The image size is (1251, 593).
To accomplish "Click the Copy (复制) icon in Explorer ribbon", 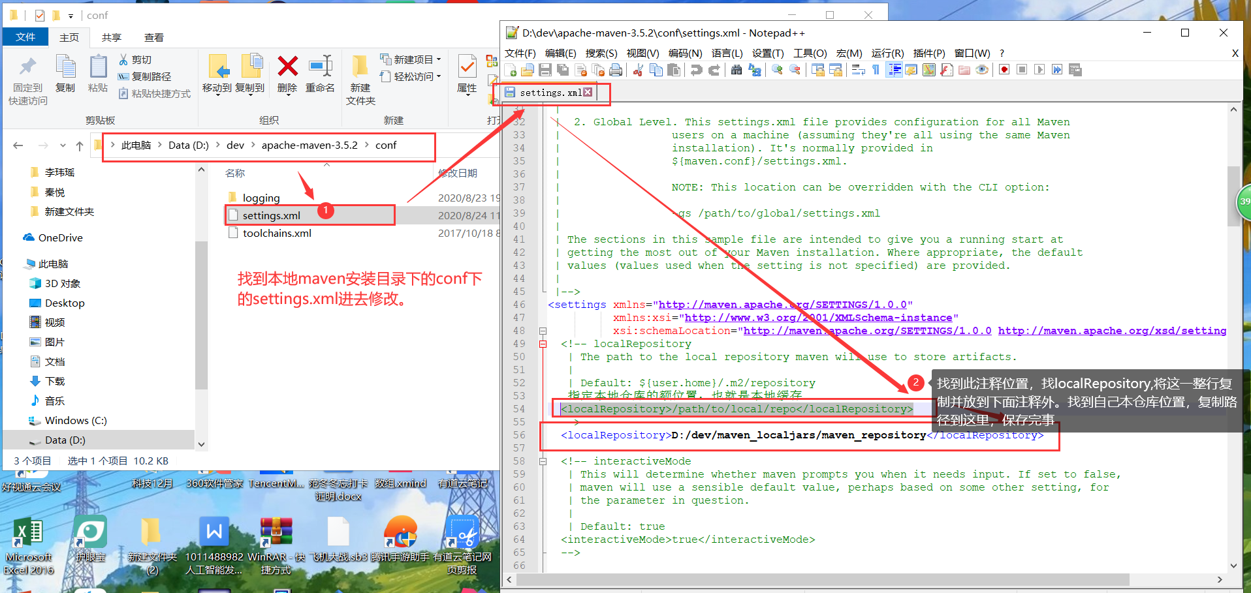I will tap(65, 66).
